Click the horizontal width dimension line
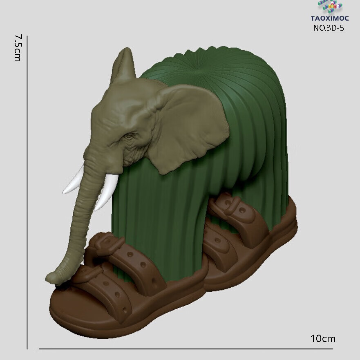This screenshot has width=360, height=360. pyautogui.click(x=186, y=349)
